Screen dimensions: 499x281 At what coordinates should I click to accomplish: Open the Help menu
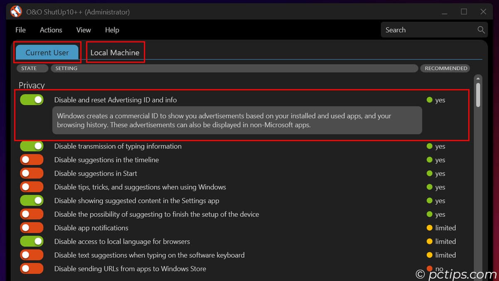click(112, 30)
